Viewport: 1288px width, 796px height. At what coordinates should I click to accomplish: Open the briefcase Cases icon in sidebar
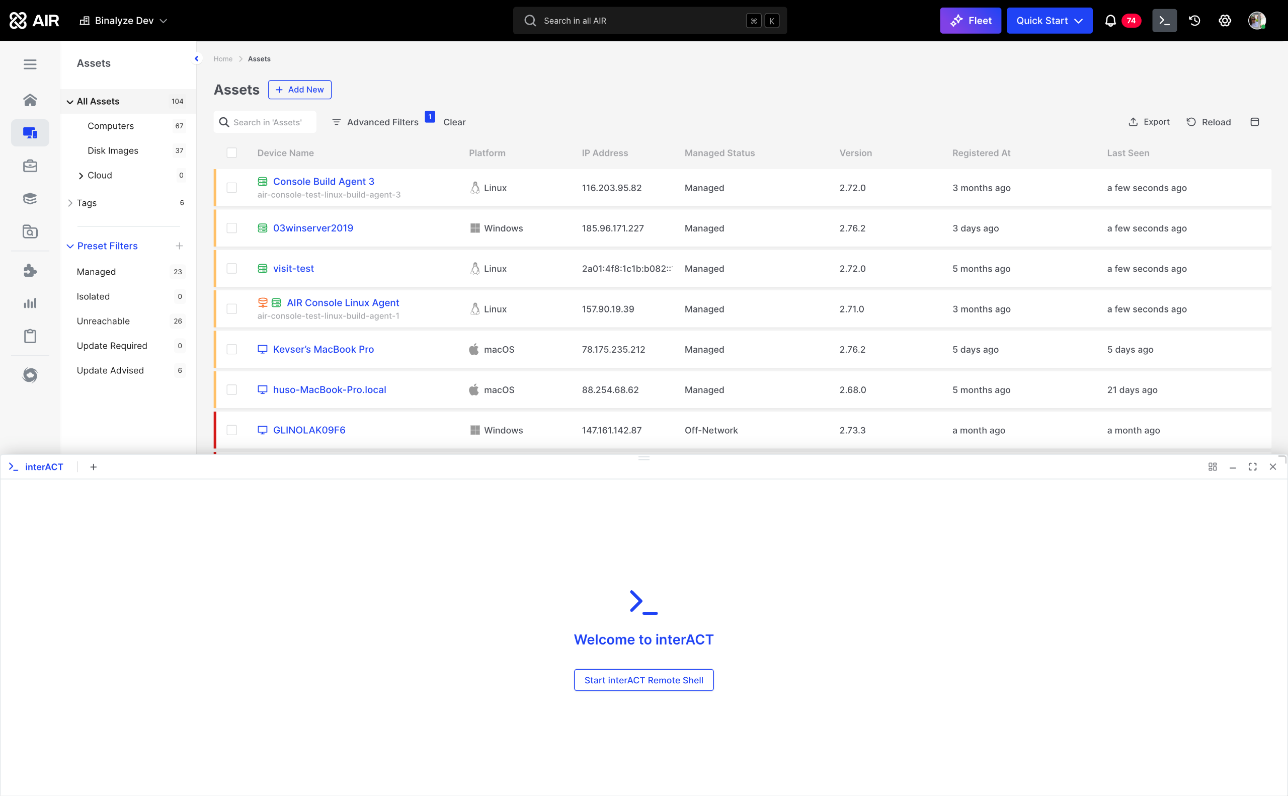[30, 166]
